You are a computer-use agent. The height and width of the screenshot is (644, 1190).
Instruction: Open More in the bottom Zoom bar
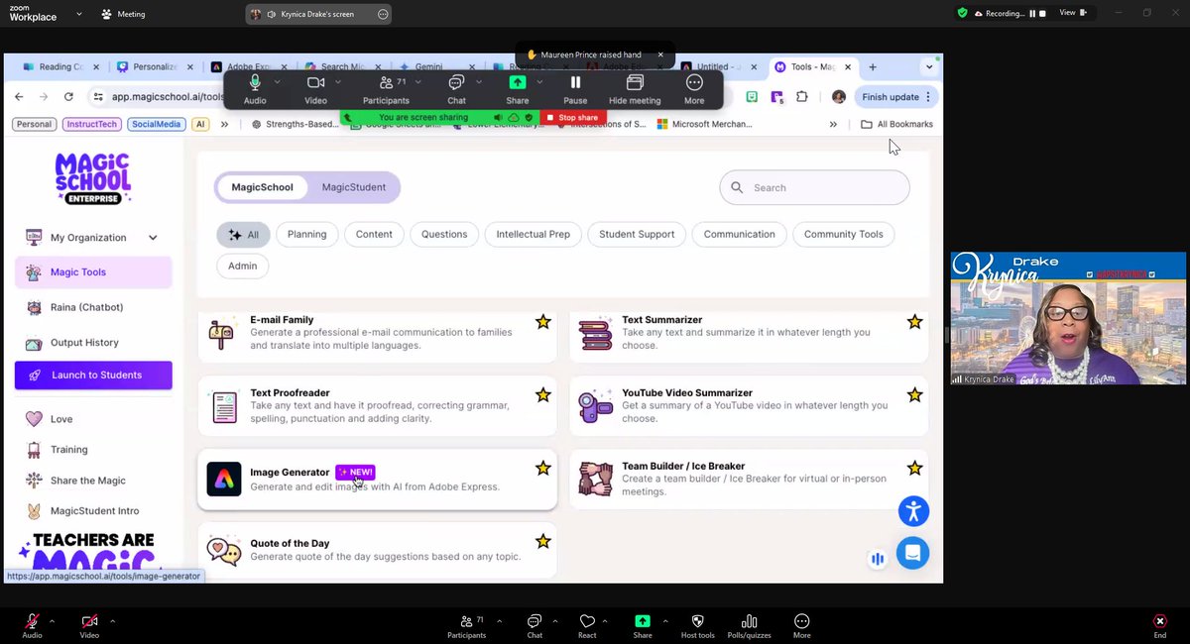coord(801,626)
